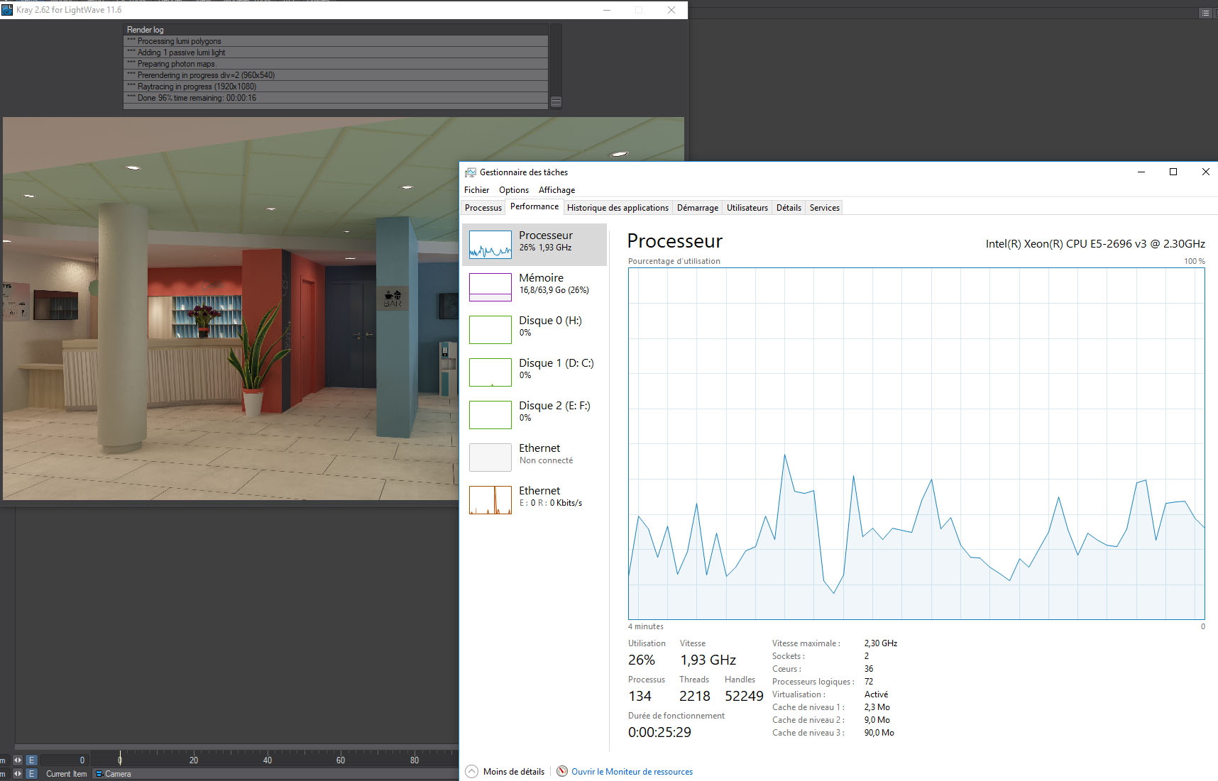Click the Render log scrollbar handle
1218x781 pixels.
pos(556,101)
